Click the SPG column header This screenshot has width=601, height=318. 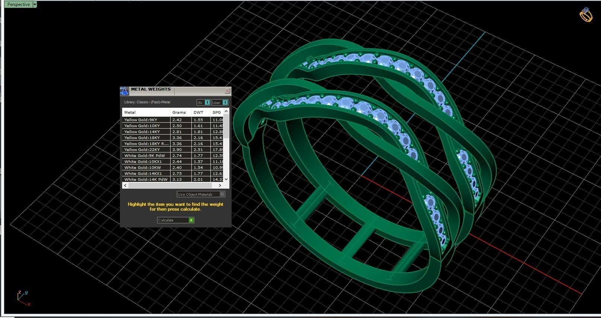coord(217,112)
